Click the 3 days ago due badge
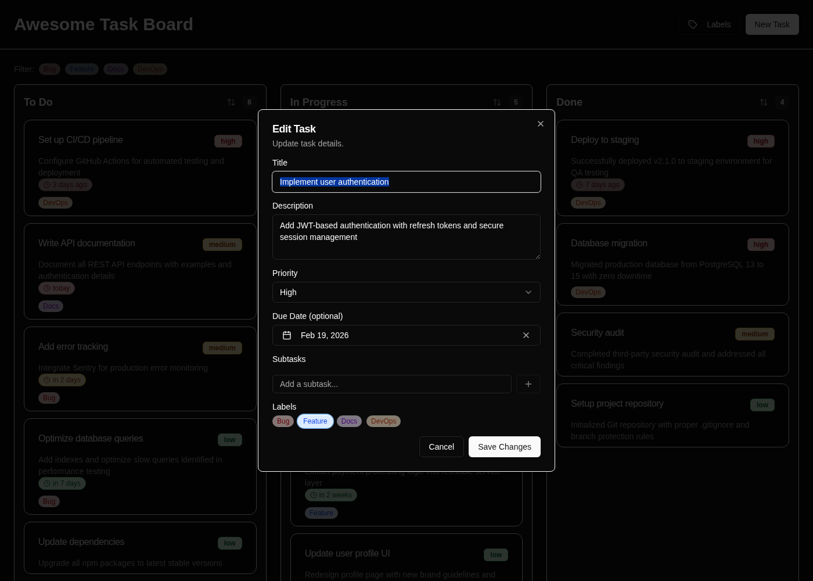The height and width of the screenshot is (581, 813). pyautogui.click(x=65, y=185)
